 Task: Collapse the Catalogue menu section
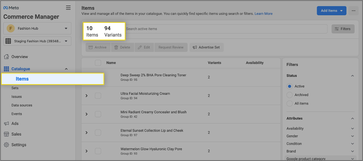pyautogui.click(x=66, y=69)
